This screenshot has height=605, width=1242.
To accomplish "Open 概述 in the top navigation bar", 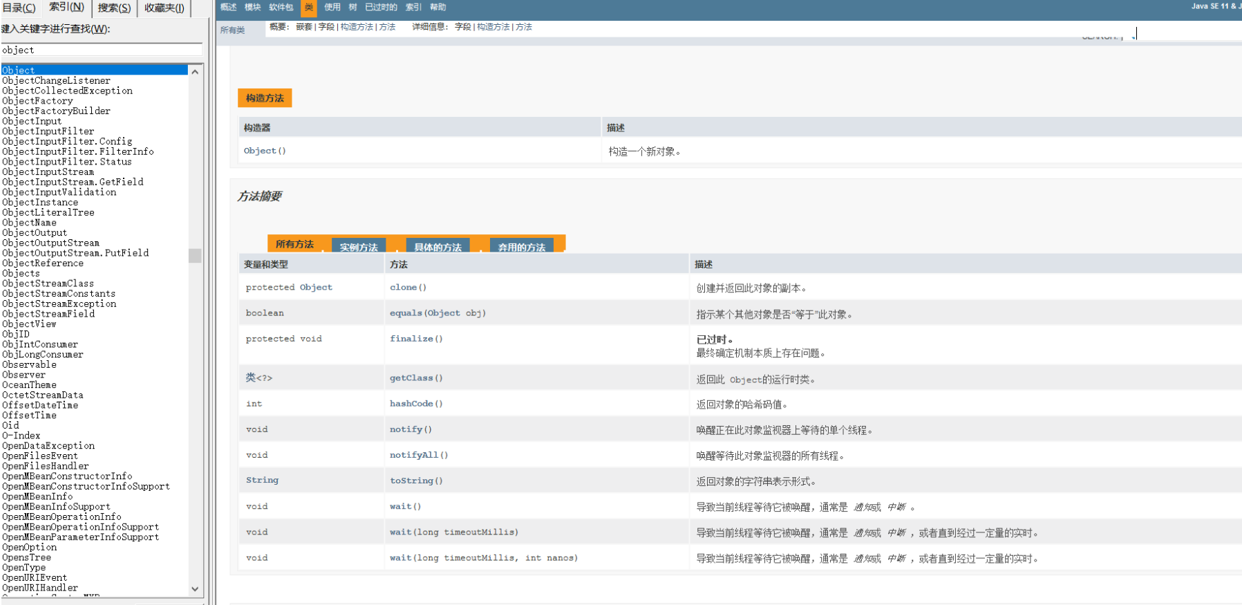I will point(229,7).
